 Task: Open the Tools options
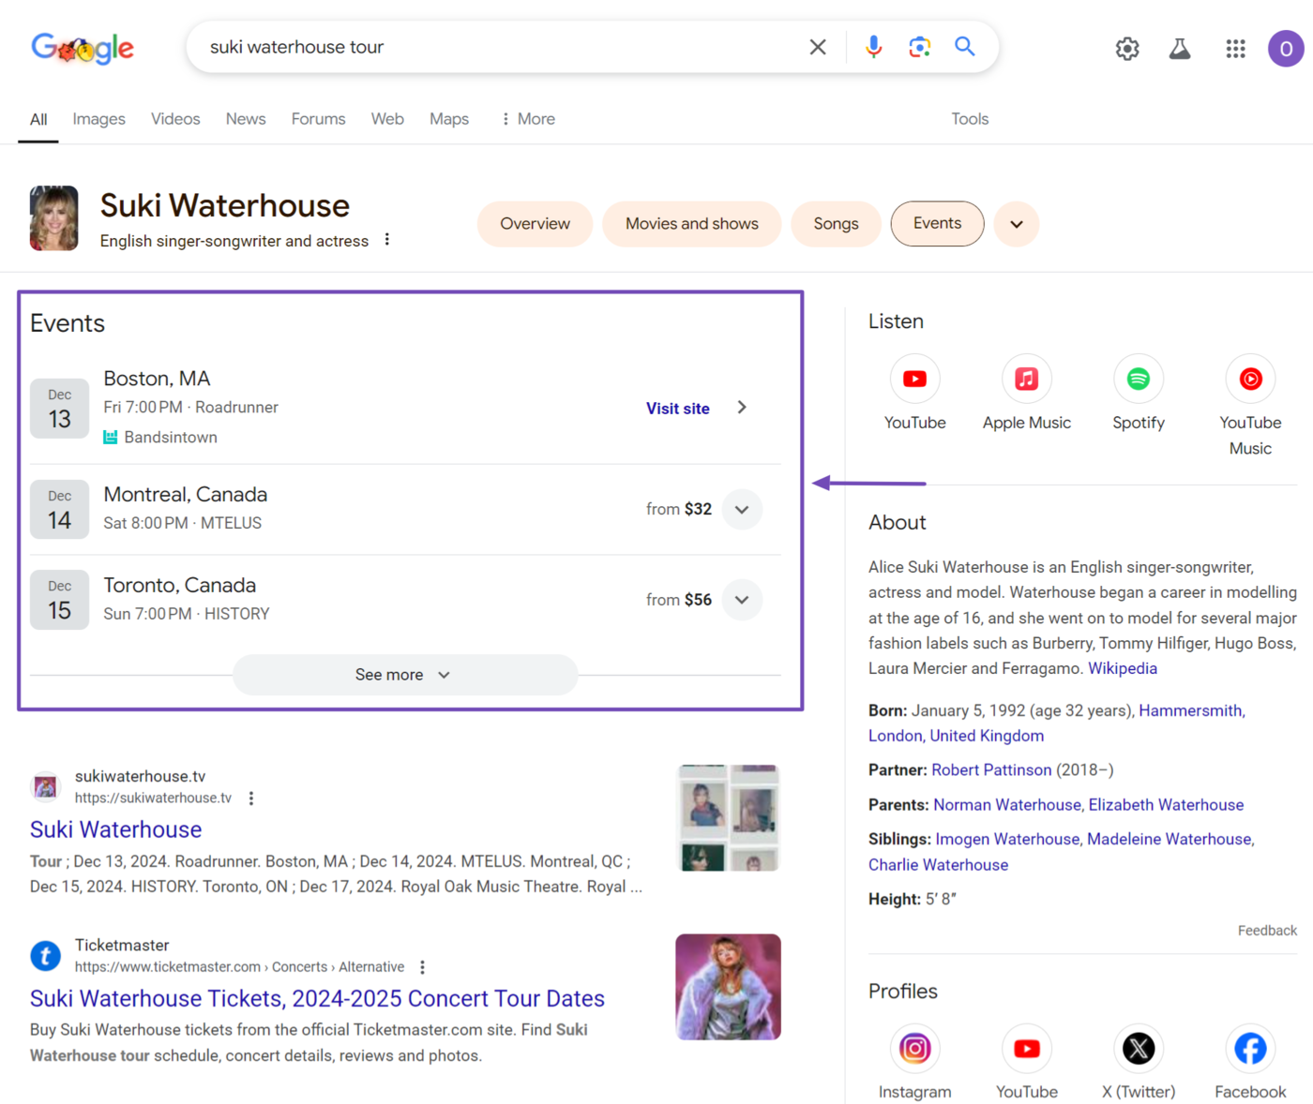(970, 119)
